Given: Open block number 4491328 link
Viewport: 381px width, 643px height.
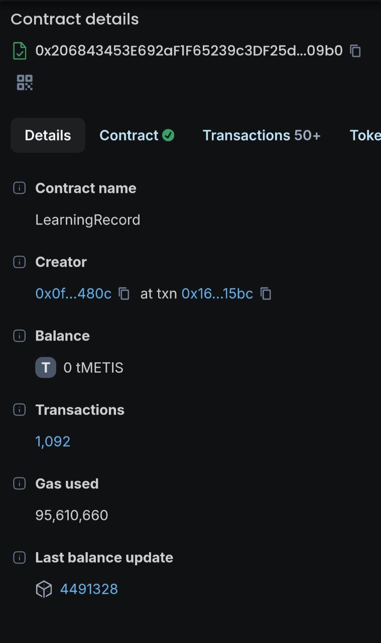Looking at the screenshot, I should click(89, 589).
